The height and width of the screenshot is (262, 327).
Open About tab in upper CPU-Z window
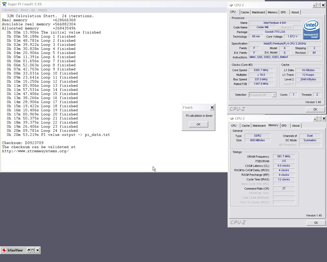pos(295,12)
